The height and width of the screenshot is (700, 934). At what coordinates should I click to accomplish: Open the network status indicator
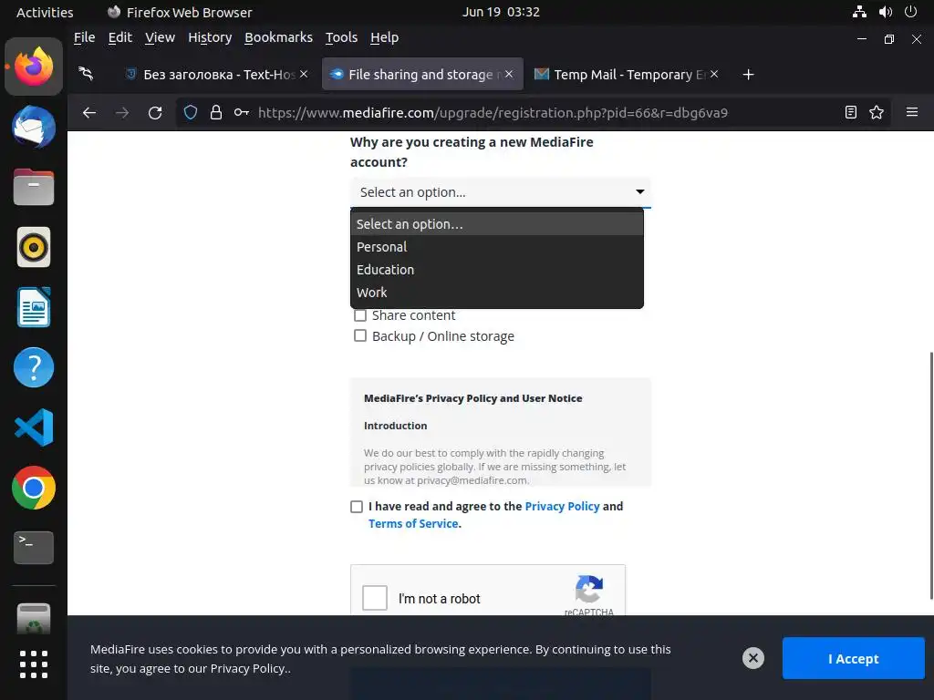pyautogui.click(x=859, y=12)
